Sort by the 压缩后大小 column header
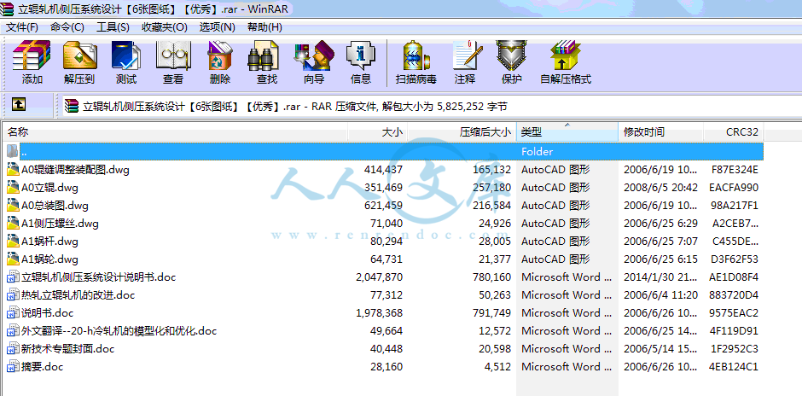 coord(462,132)
